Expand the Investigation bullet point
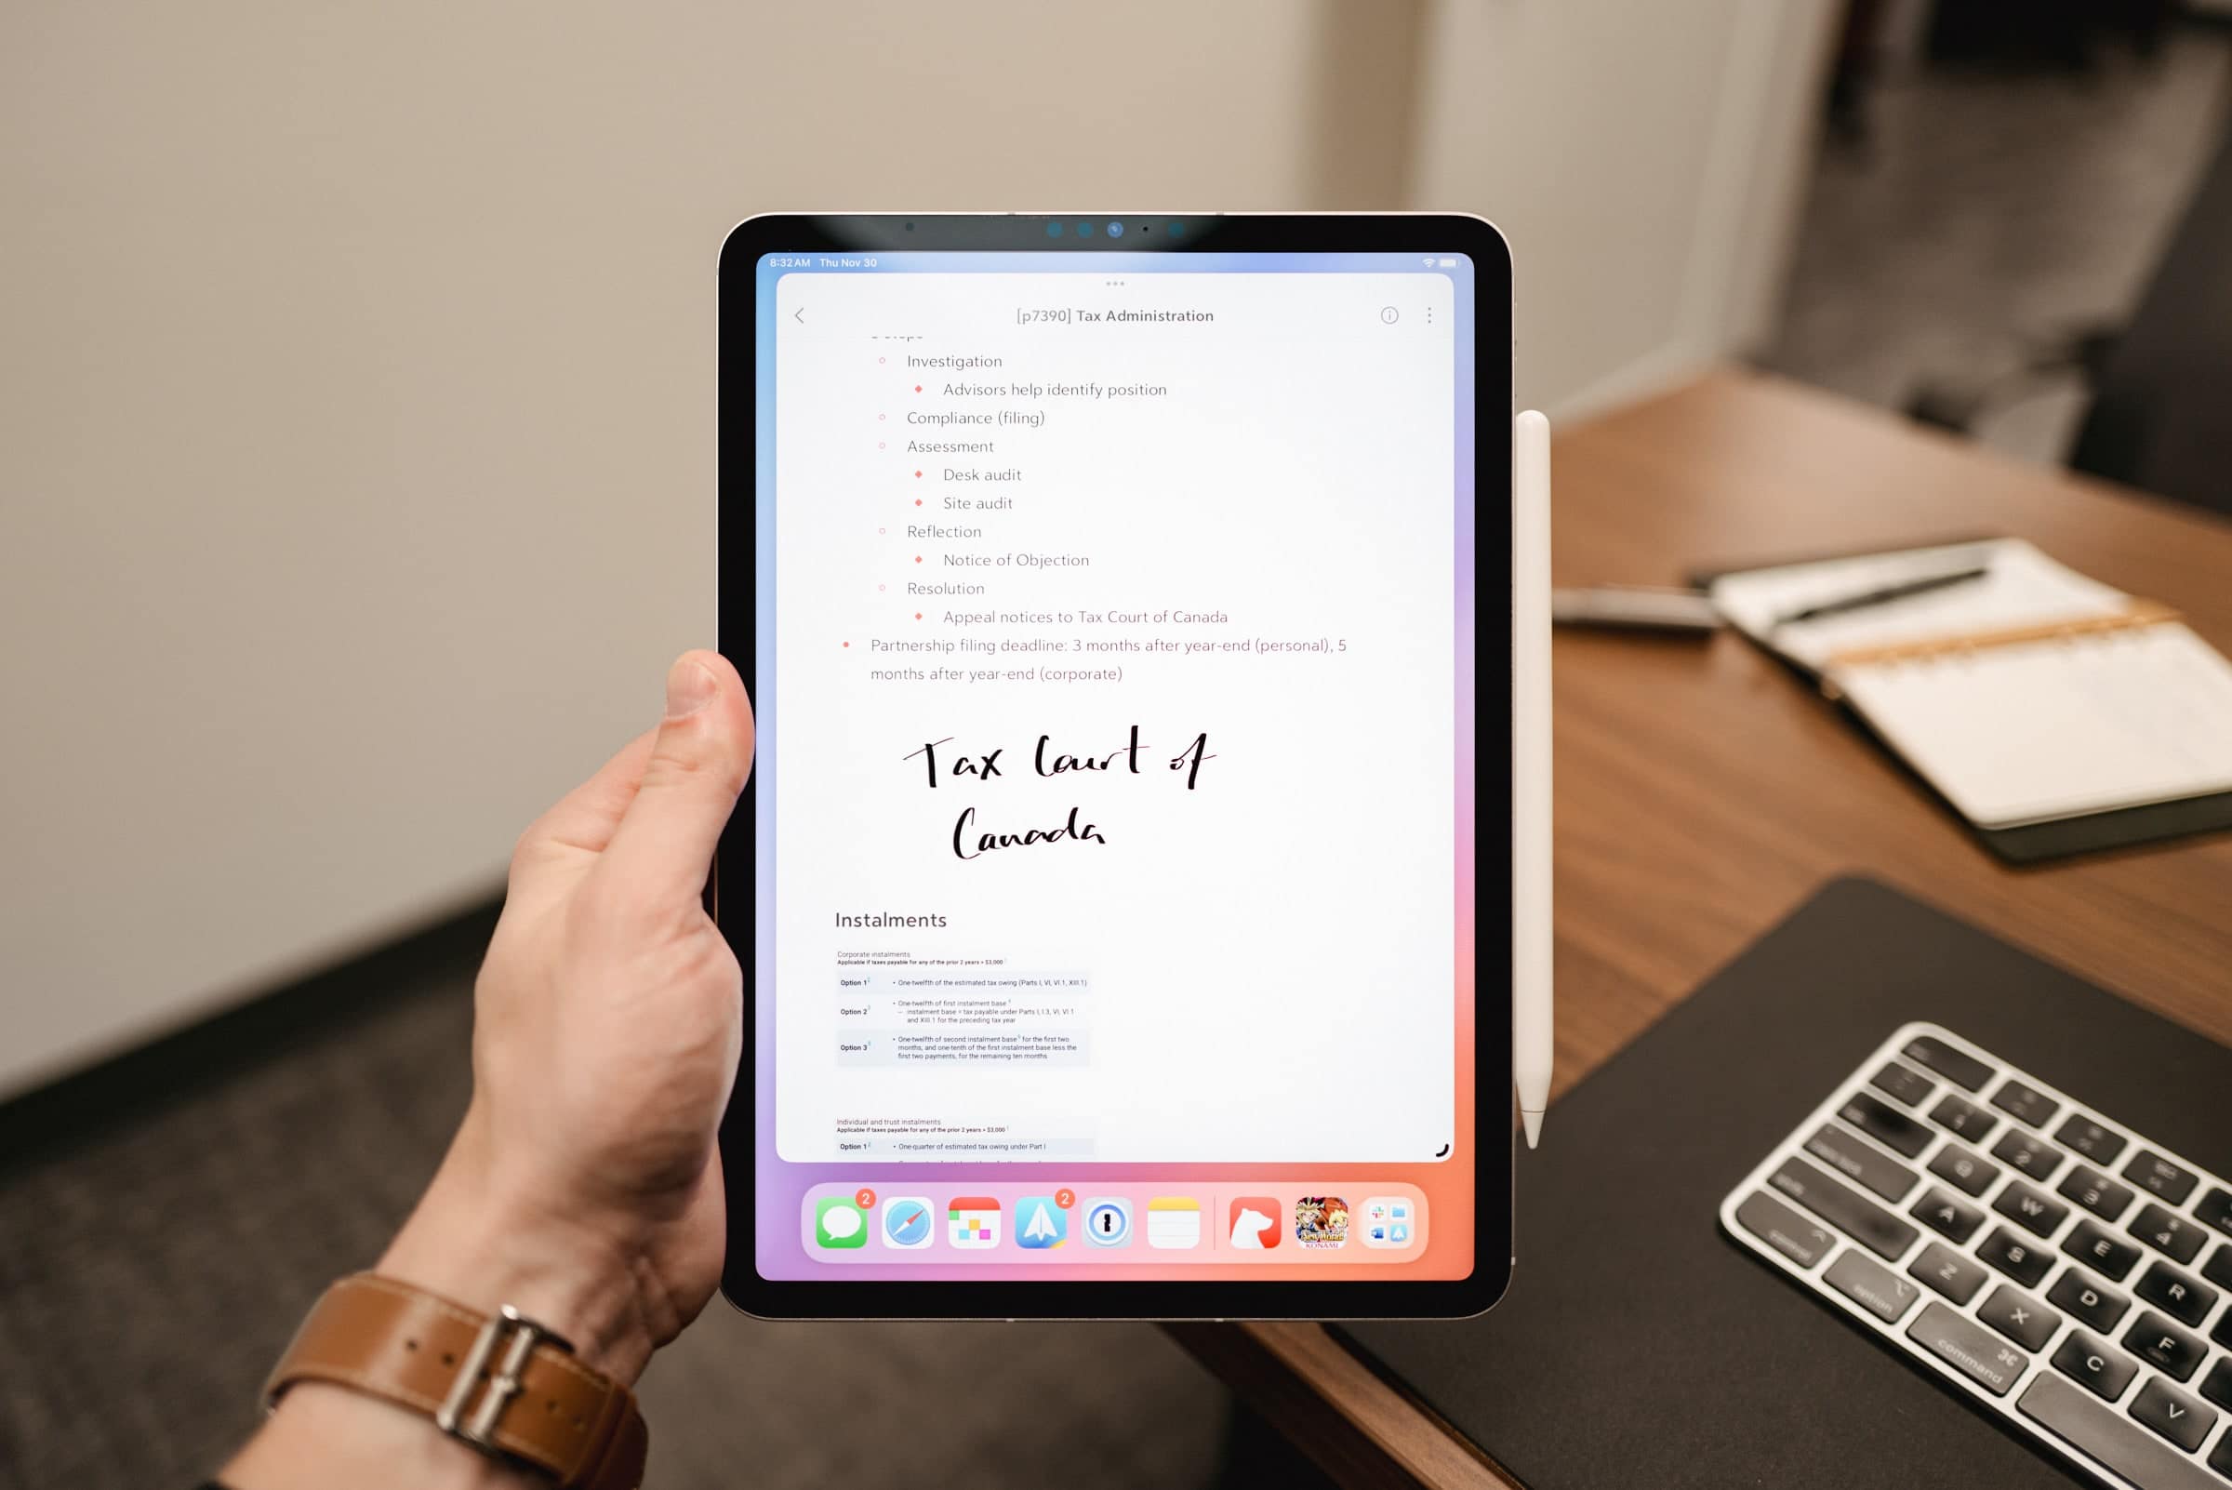 (x=883, y=359)
